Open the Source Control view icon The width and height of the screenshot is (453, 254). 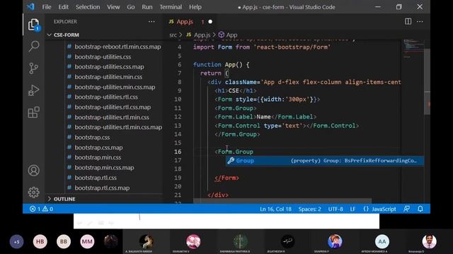tap(34, 68)
